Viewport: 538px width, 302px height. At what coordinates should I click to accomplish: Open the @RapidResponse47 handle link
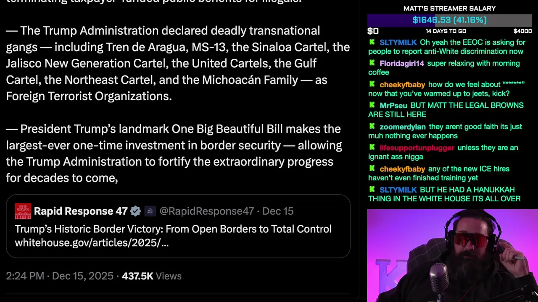pyautogui.click(x=206, y=211)
